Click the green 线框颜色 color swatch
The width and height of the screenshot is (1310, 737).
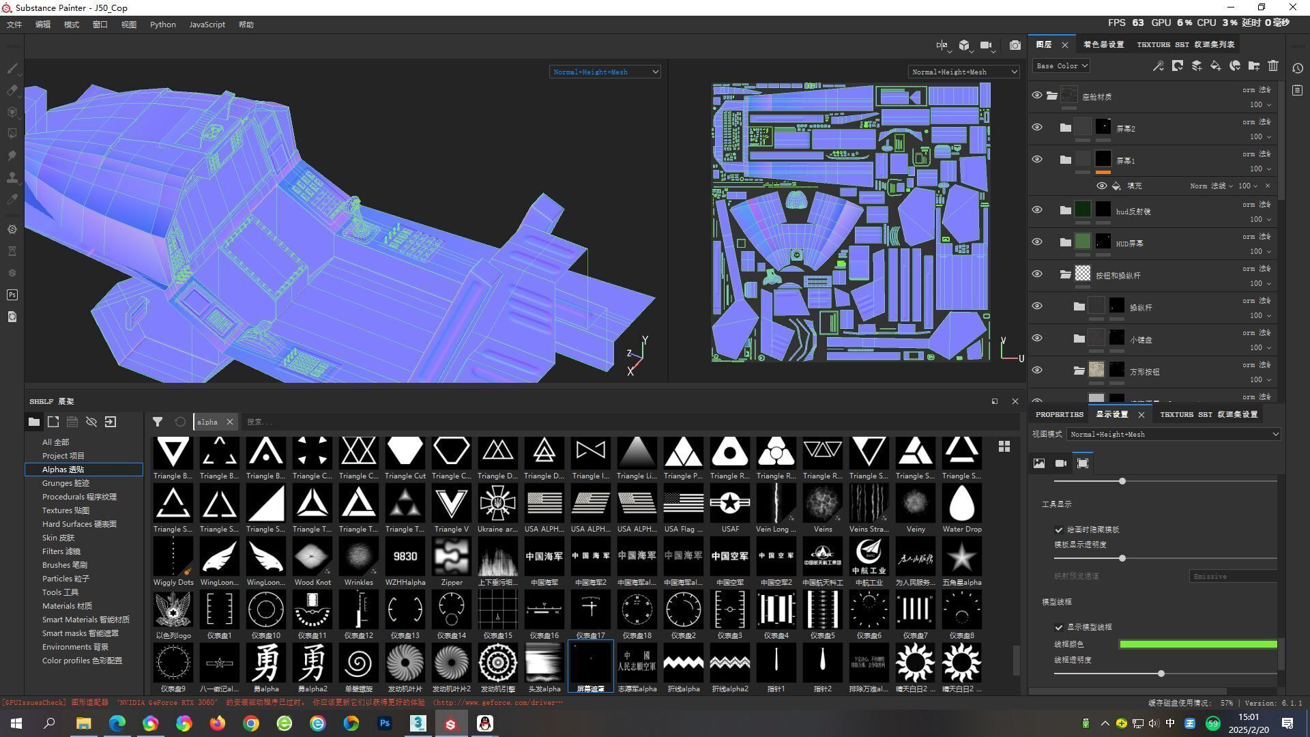(1197, 644)
